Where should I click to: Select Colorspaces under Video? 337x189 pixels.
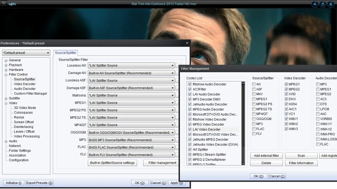click(x=23, y=113)
